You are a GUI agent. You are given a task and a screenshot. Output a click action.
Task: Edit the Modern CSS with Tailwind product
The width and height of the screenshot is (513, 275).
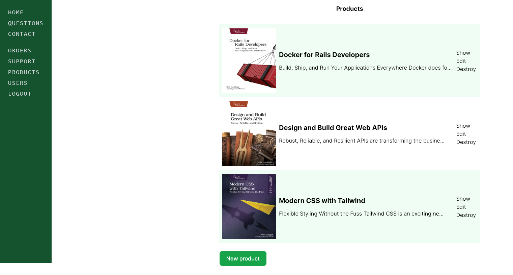click(461, 207)
